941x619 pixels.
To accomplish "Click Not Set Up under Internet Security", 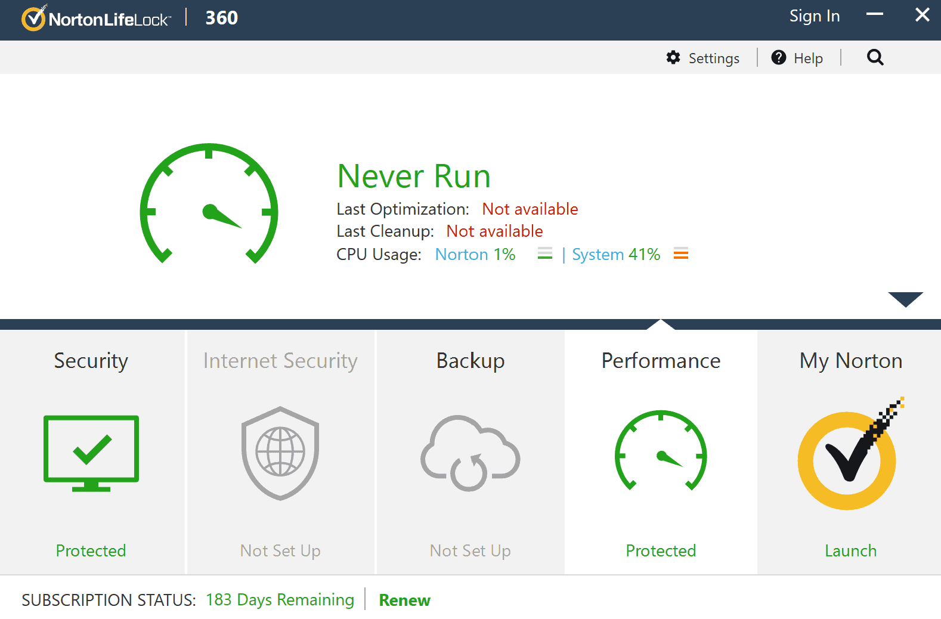I will point(280,550).
